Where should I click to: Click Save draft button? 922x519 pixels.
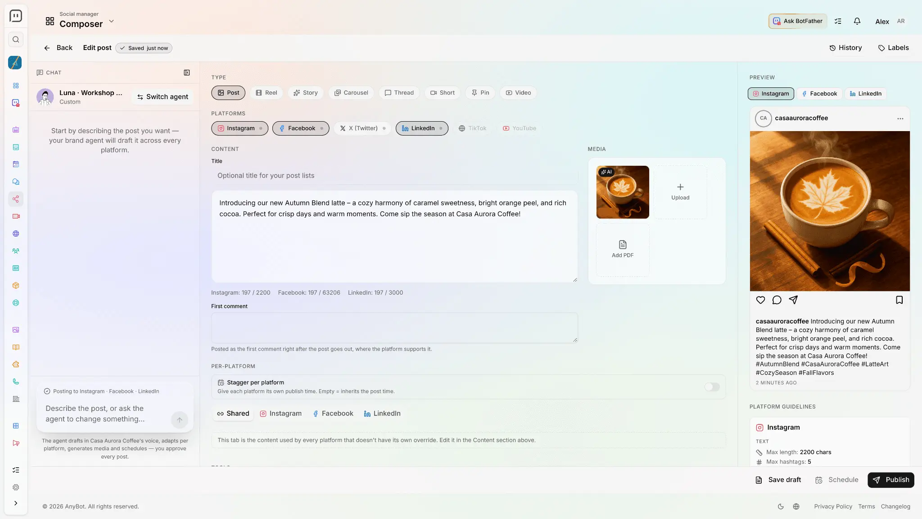pos(778,480)
